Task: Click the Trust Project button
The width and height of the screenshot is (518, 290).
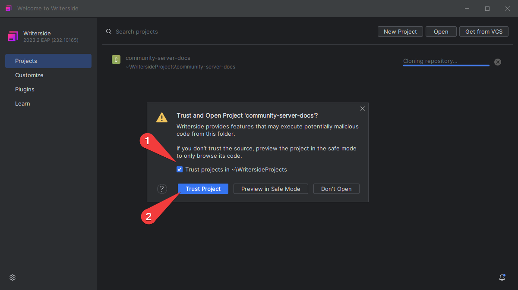Action: pyautogui.click(x=203, y=189)
